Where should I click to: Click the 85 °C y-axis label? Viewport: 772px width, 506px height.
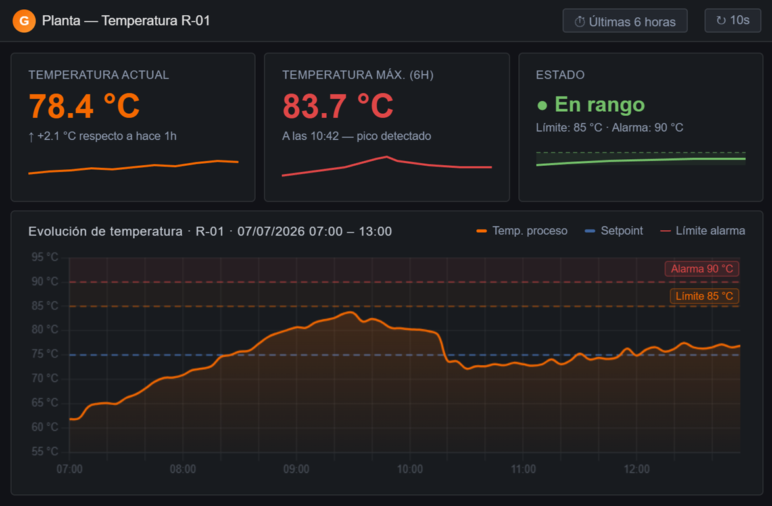click(x=45, y=305)
